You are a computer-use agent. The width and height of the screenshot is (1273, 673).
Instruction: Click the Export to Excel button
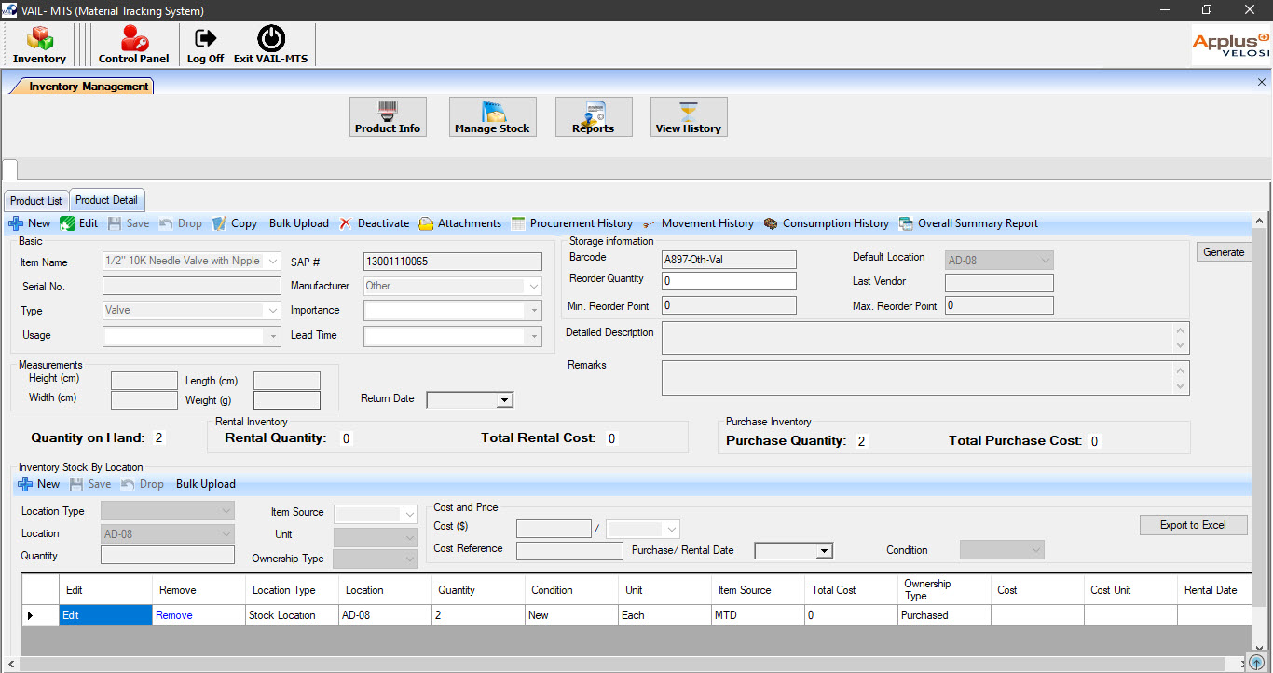[x=1193, y=525]
